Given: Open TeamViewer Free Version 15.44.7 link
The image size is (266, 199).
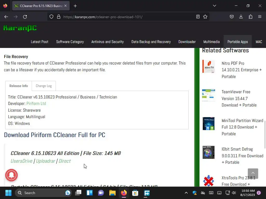Looking at the screenshot, I should point(239,98).
